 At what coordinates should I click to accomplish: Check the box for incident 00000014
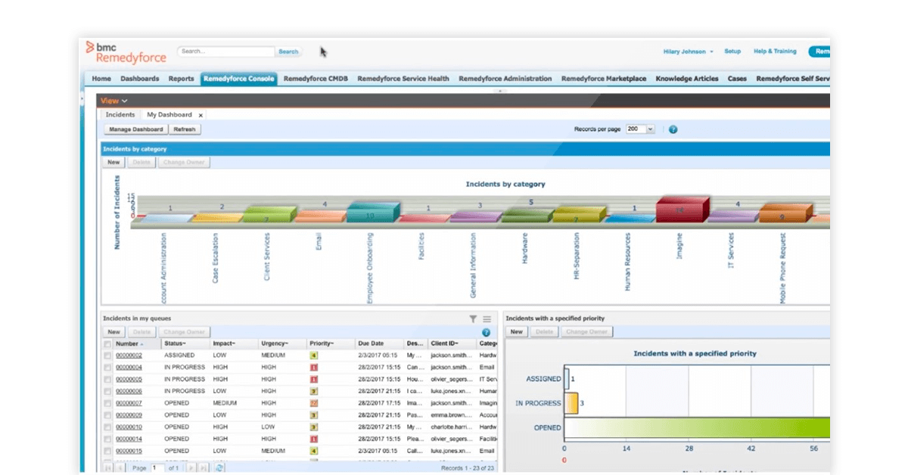[107, 439]
